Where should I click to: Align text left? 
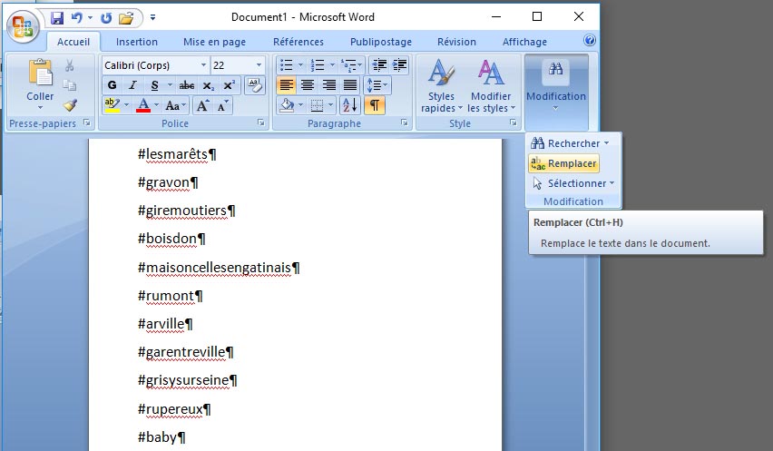pyautogui.click(x=286, y=85)
